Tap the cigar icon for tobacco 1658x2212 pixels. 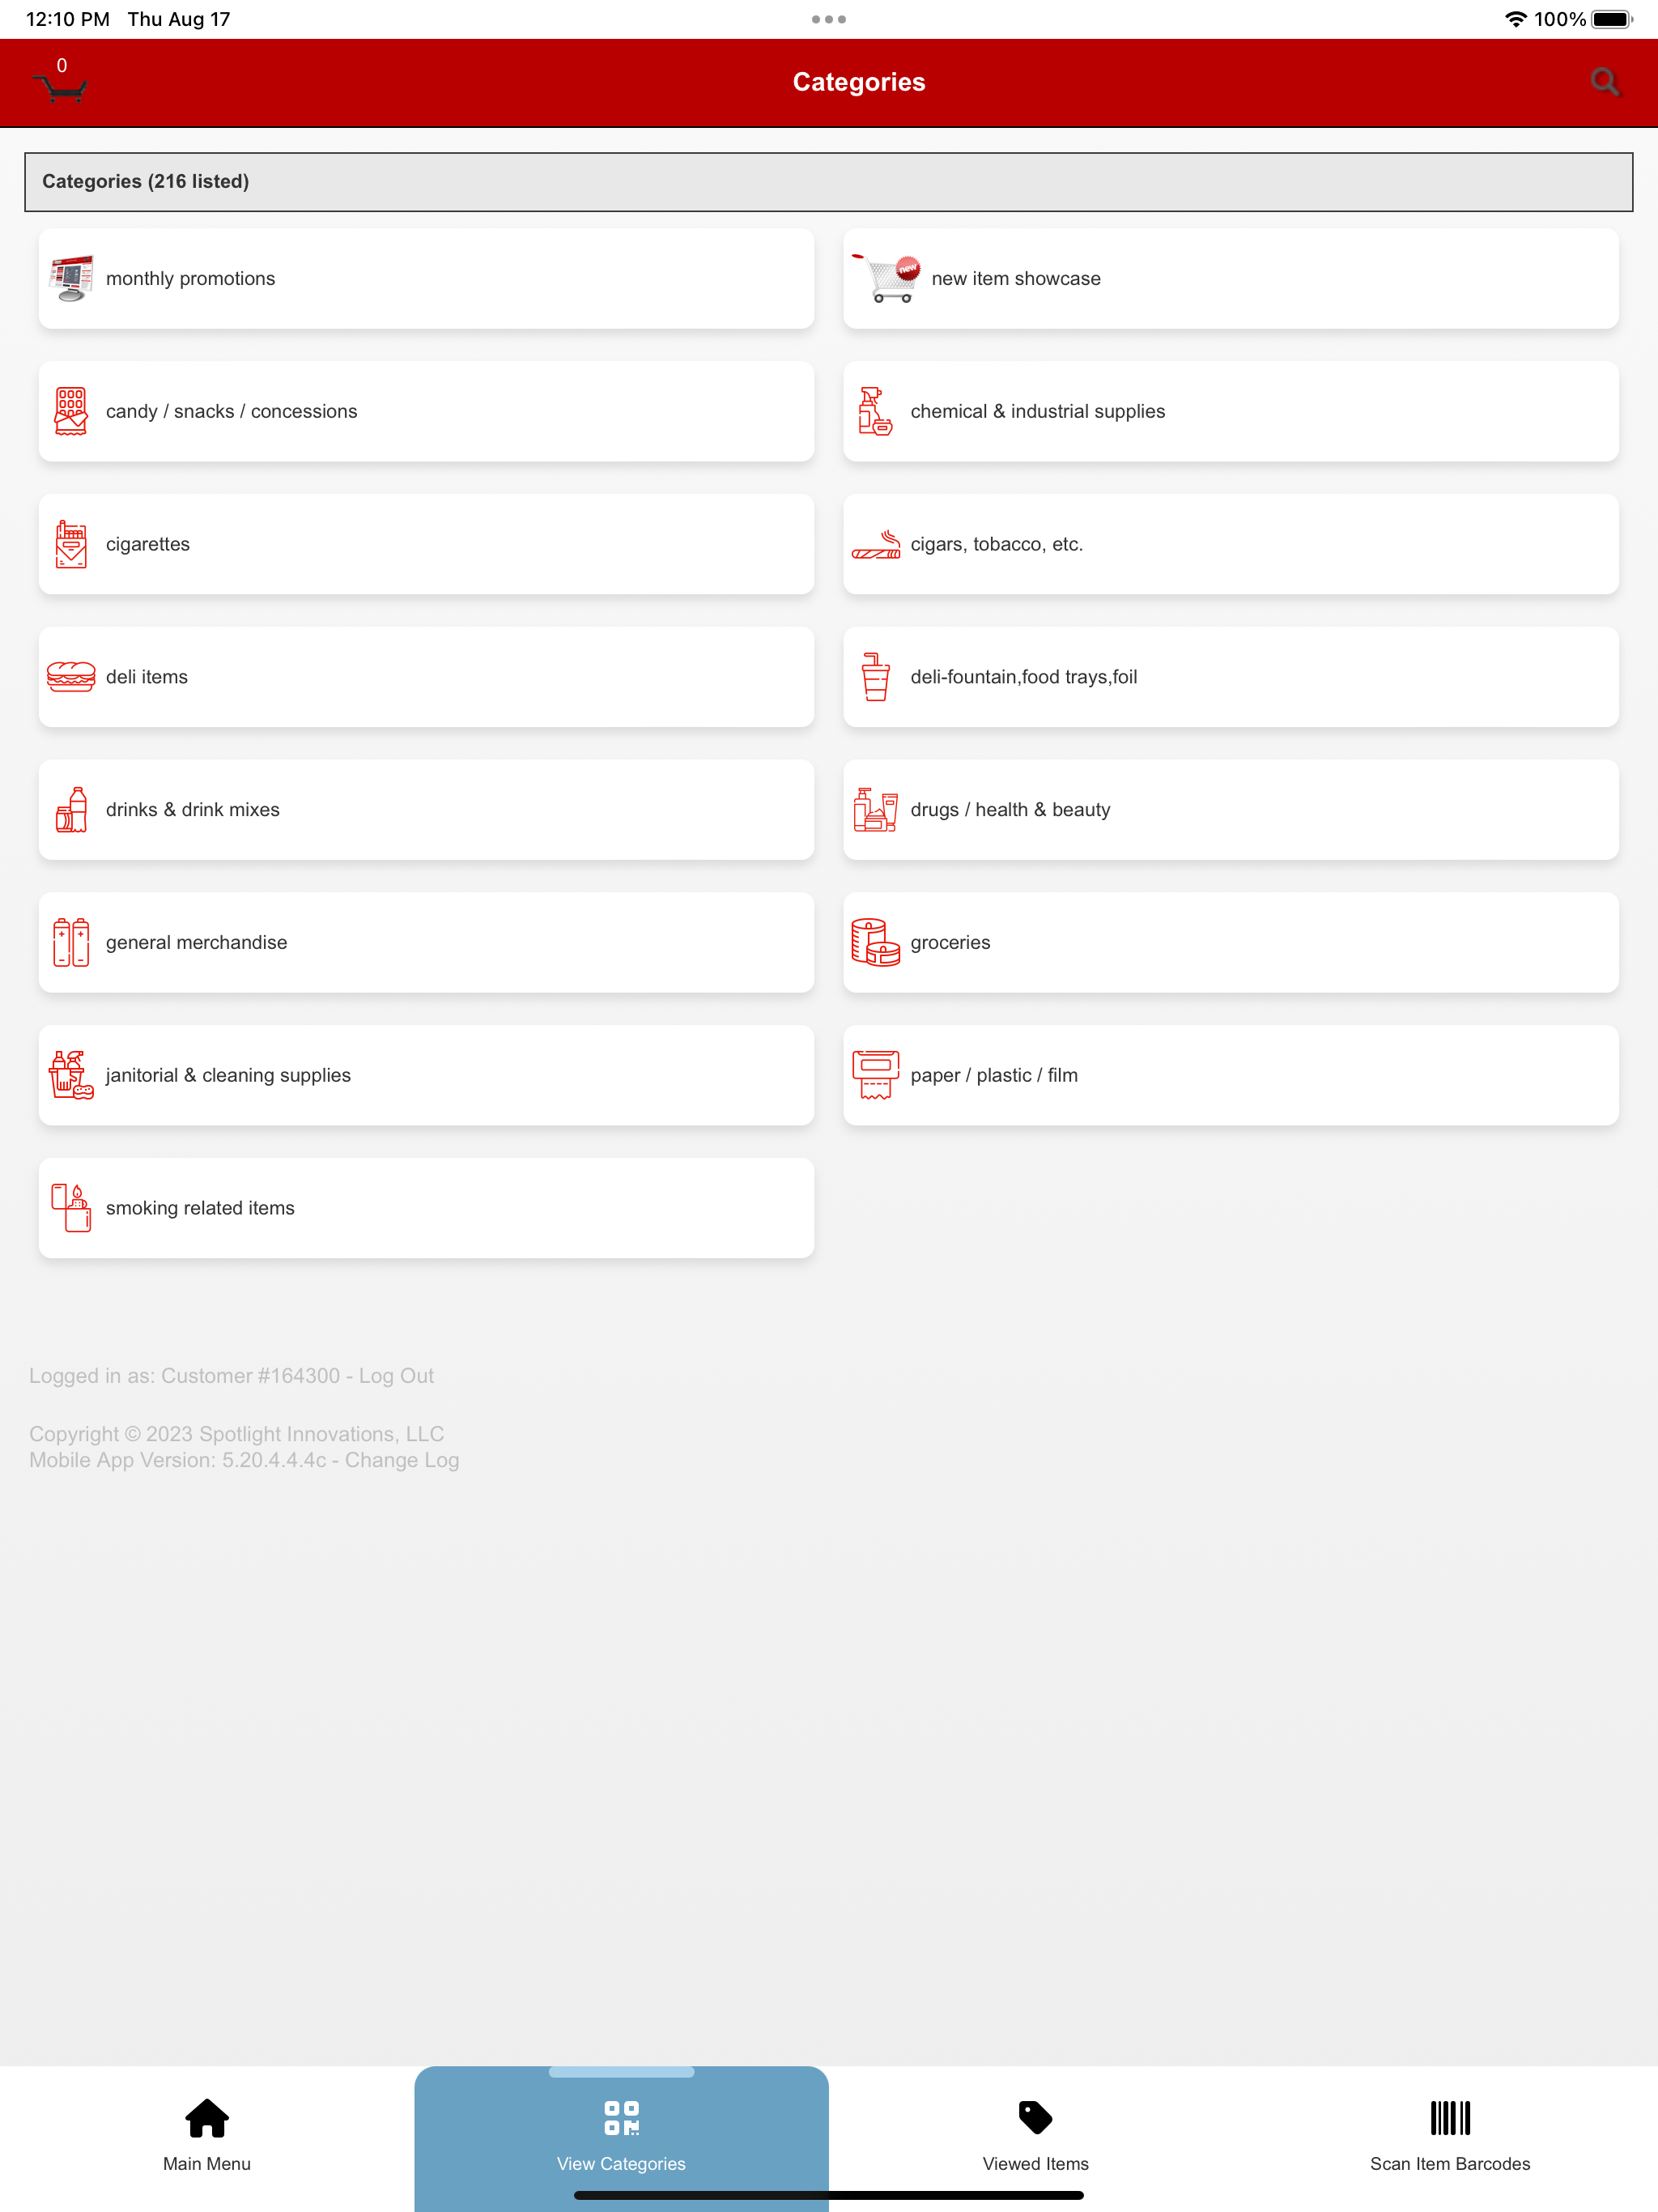(x=876, y=544)
